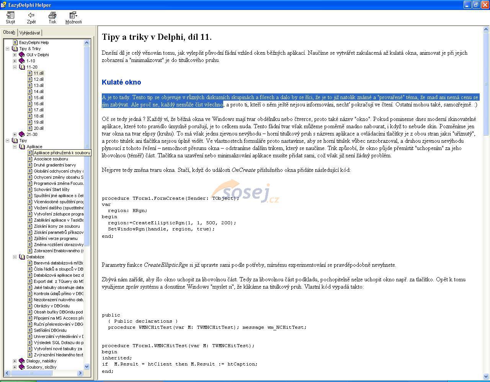Collapse the Databáze tree node
490x382 pixels.
[15, 257]
